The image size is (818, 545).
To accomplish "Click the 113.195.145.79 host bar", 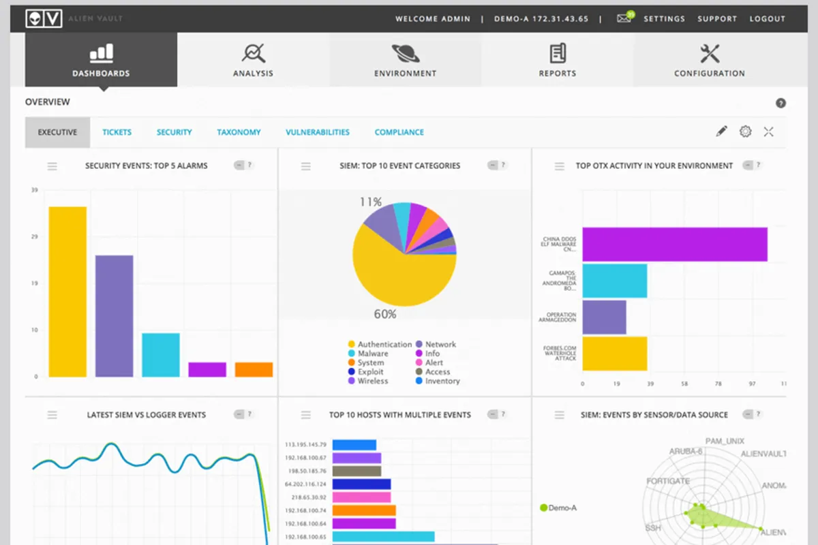I will [x=354, y=445].
